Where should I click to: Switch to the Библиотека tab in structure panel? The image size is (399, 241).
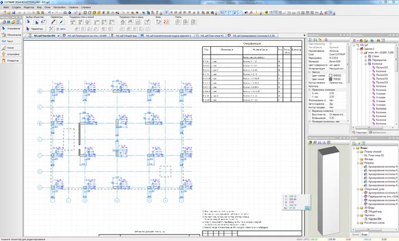click(378, 133)
